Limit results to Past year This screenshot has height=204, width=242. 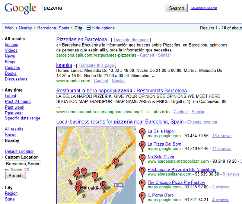pyautogui.click(x=14, y=113)
